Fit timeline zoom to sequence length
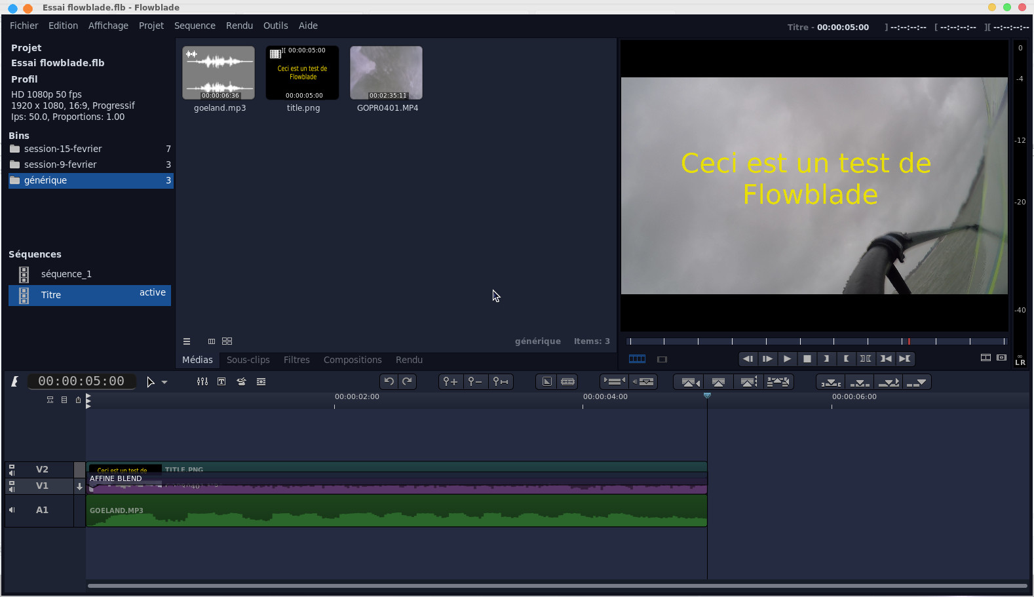This screenshot has width=1034, height=597. point(501,381)
